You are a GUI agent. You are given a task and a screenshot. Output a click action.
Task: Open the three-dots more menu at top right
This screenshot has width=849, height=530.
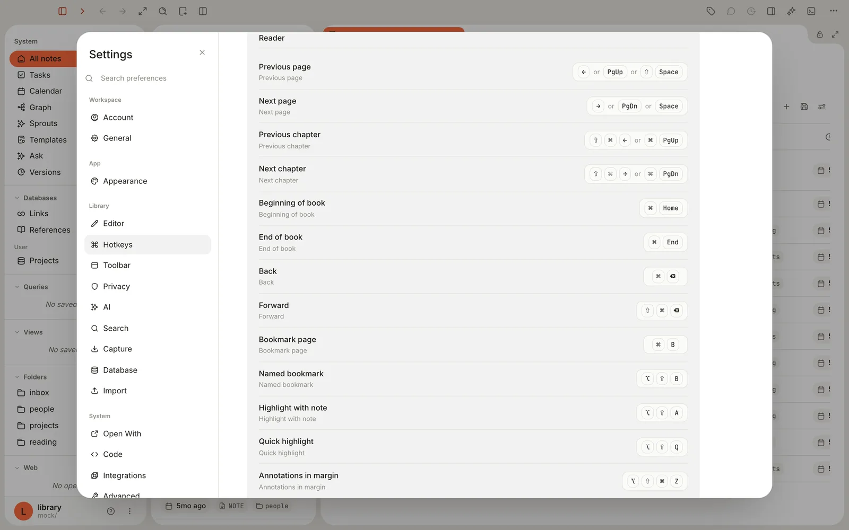[x=834, y=11]
